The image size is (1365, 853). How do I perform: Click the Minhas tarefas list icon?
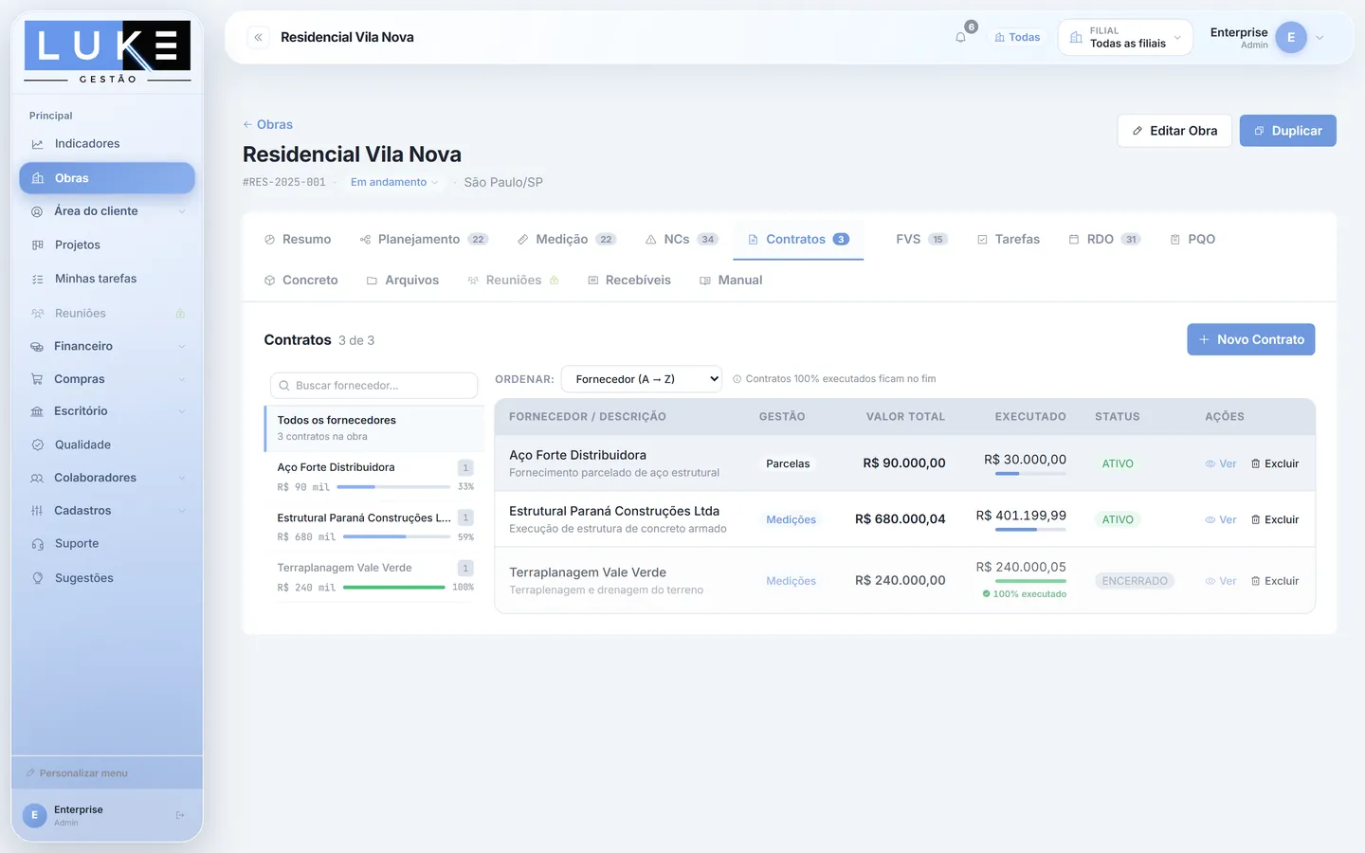coord(37,279)
